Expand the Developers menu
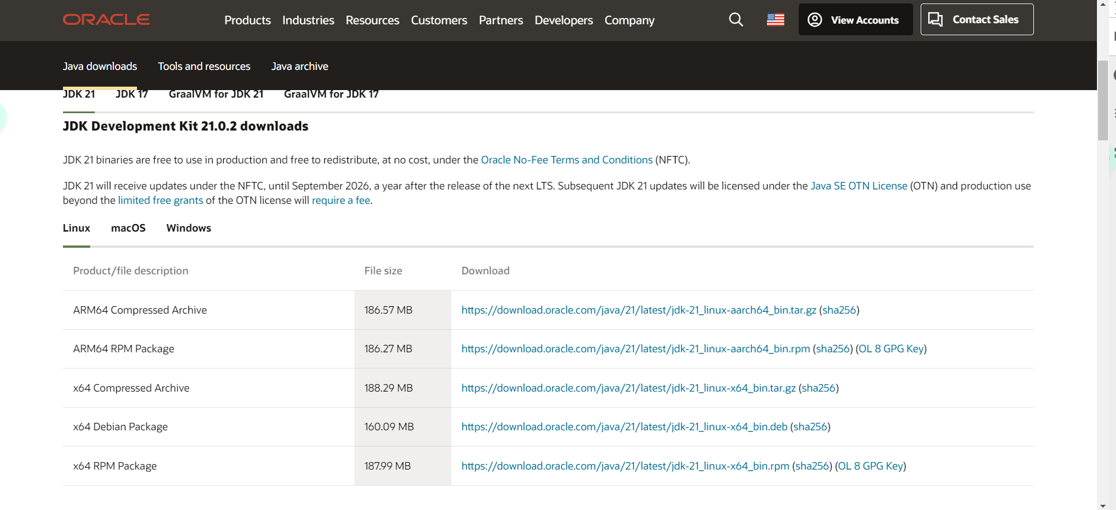Viewport: 1116px width, 510px height. (x=563, y=20)
